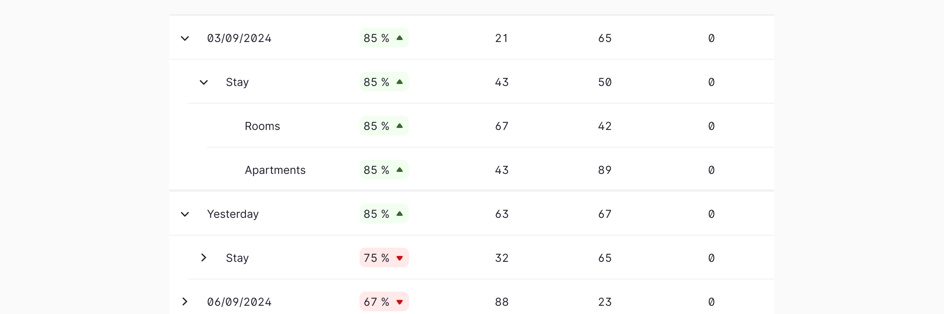944x314 pixels.
Task: Expand the 06/09/2024 row
Action: coord(185,302)
